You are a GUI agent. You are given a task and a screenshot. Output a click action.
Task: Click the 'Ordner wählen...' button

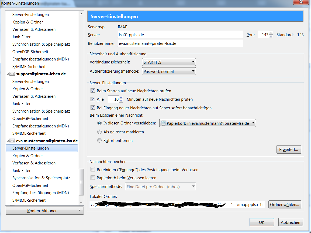click(x=285, y=205)
